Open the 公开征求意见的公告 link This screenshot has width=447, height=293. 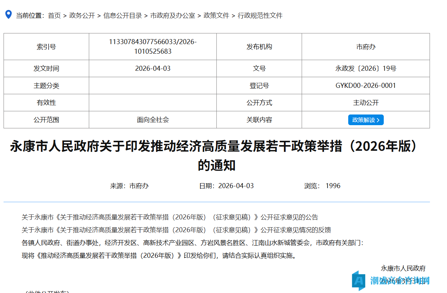point(170,217)
